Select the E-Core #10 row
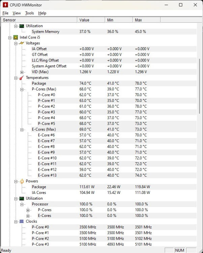 tap(117, 158)
